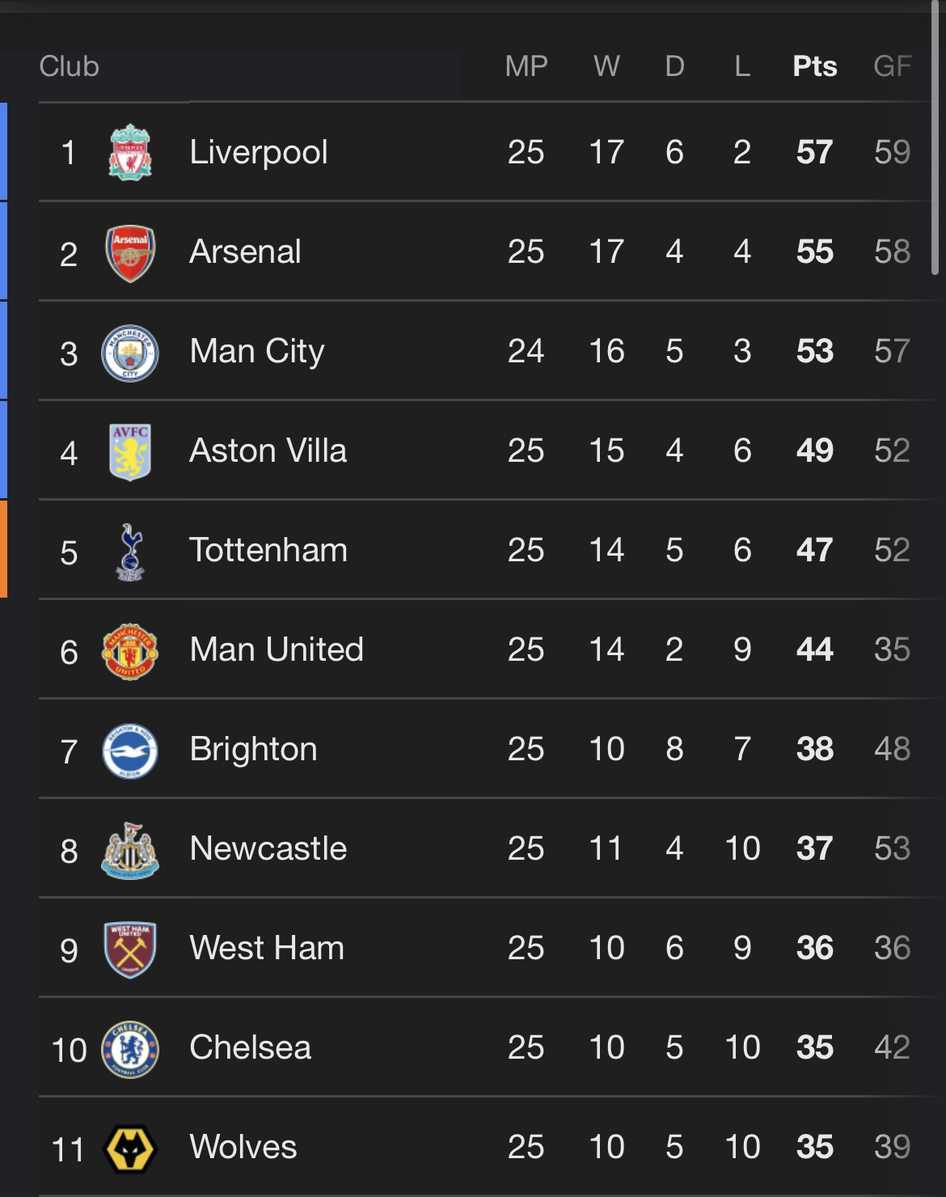Click the orange qualification marker beside Tottenham

pos(3,549)
